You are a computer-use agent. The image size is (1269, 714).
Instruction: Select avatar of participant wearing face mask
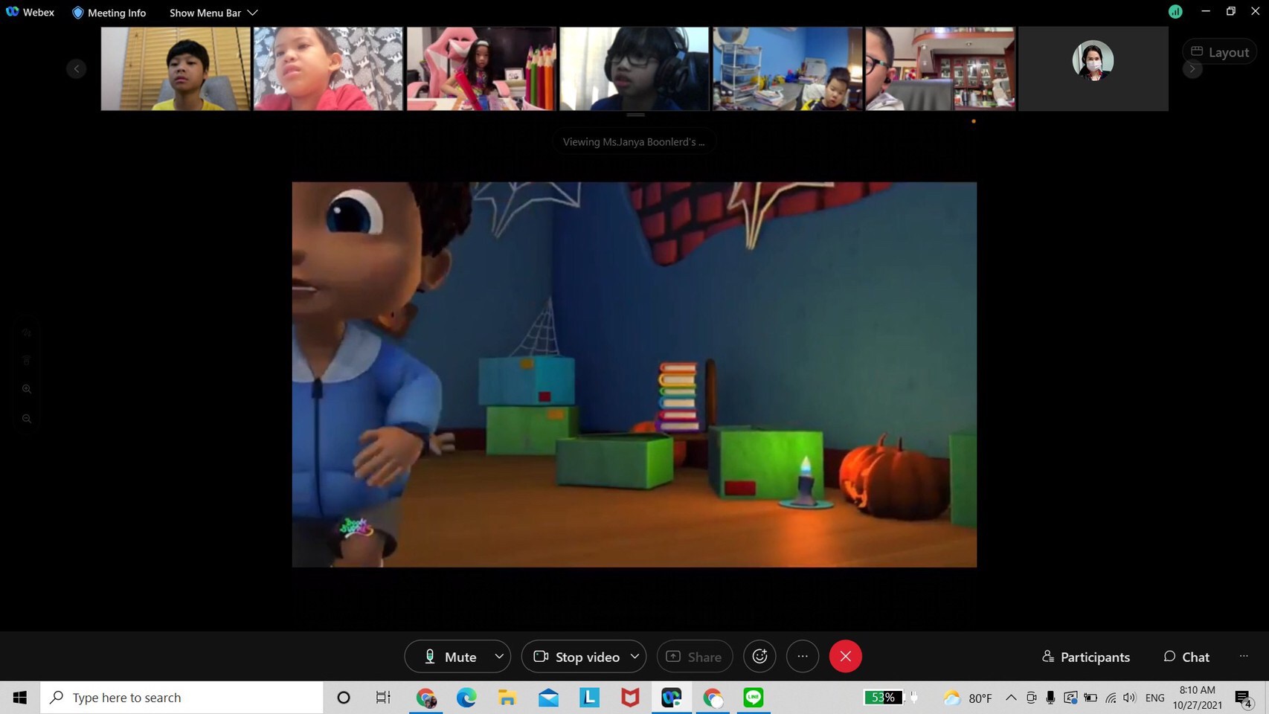(1093, 61)
